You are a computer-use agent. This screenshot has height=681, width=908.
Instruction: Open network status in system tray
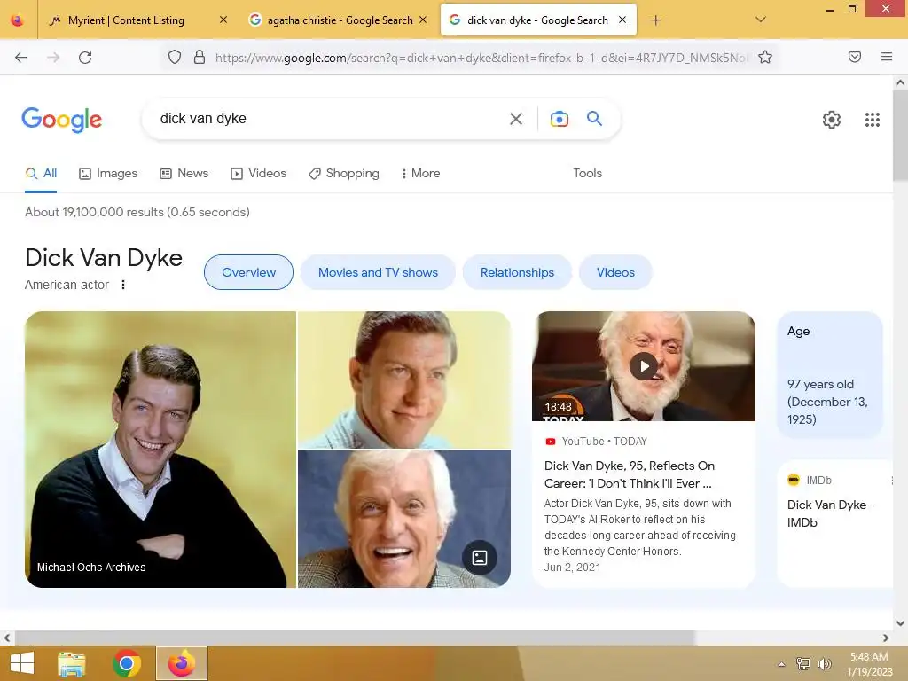pos(803,664)
